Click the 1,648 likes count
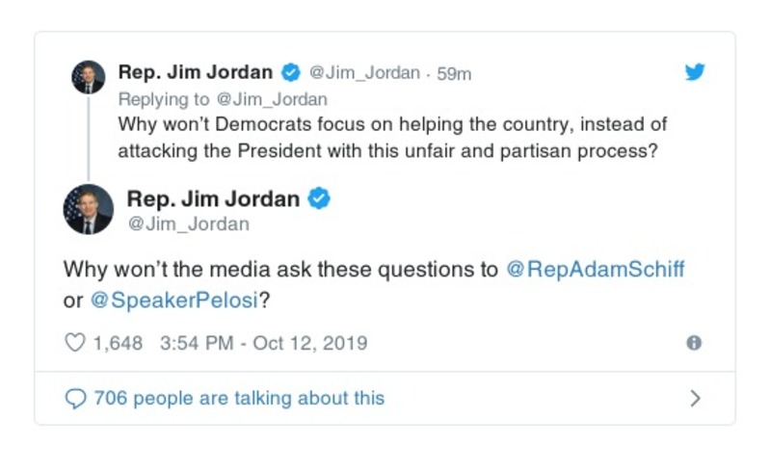The height and width of the screenshot is (472, 770). 118,343
